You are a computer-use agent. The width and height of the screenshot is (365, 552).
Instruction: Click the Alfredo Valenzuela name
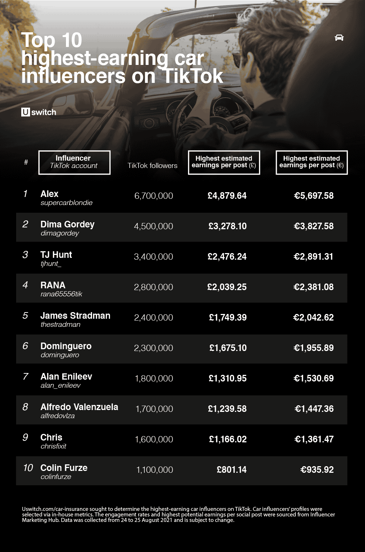pyautogui.click(x=79, y=407)
